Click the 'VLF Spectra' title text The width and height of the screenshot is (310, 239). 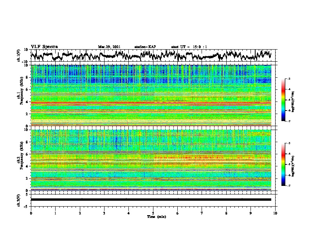(45, 47)
